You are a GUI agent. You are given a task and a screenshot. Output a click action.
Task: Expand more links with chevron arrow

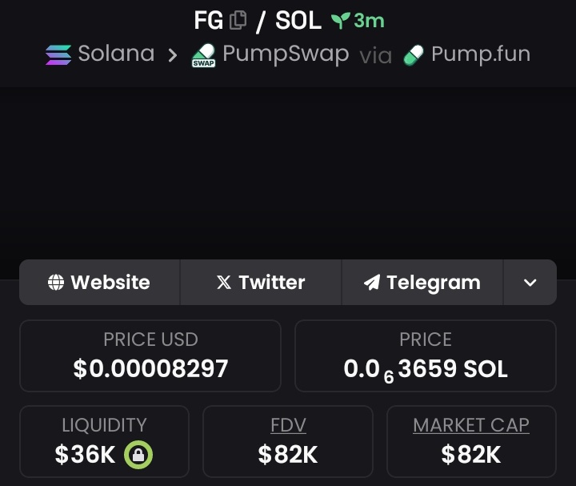click(530, 283)
